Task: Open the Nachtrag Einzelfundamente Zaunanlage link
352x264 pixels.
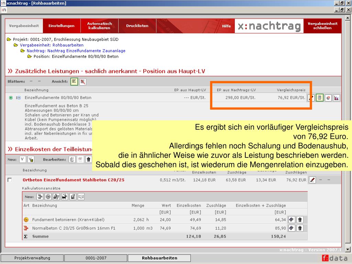Action: click(76, 51)
